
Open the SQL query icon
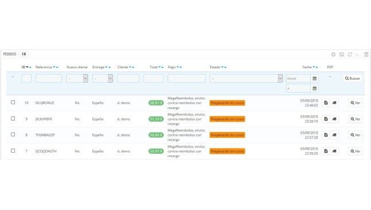pyautogui.click(x=358, y=55)
